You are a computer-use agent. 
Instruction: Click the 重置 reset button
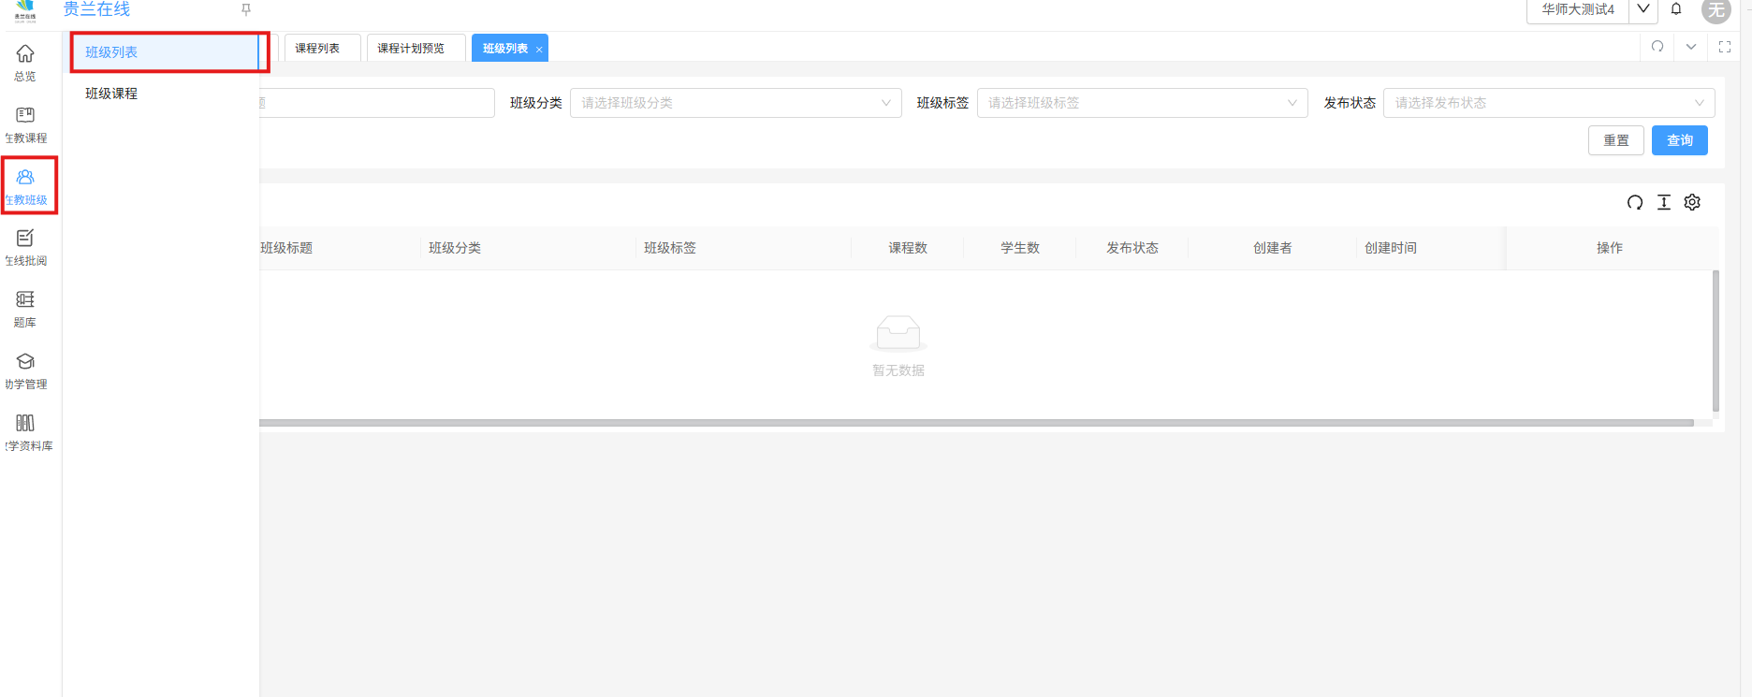pos(1615,140)
